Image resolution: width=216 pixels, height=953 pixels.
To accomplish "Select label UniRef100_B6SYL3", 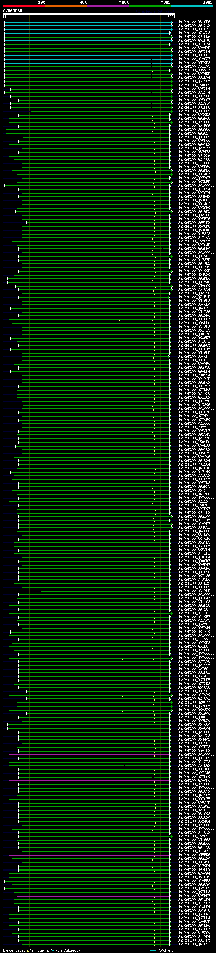I will 193,542.
